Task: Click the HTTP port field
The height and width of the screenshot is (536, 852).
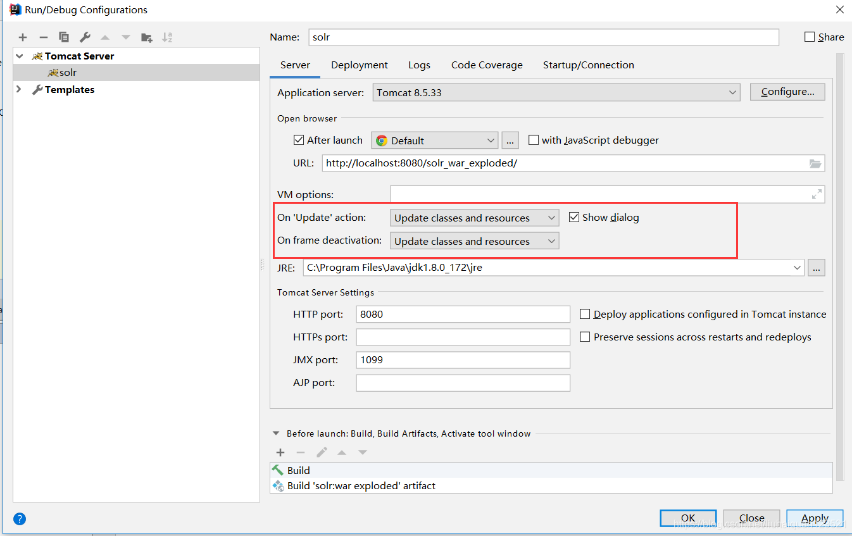Action: [x=463, y=314]
